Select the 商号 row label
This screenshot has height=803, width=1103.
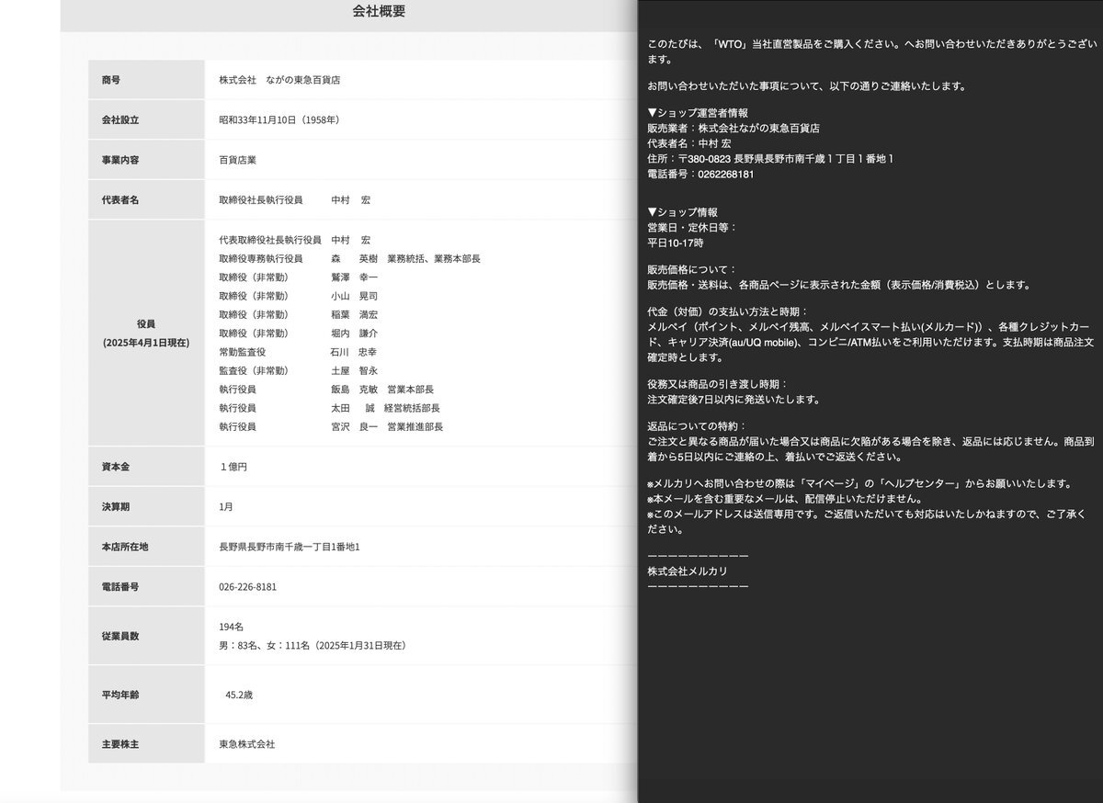point(111,80)
